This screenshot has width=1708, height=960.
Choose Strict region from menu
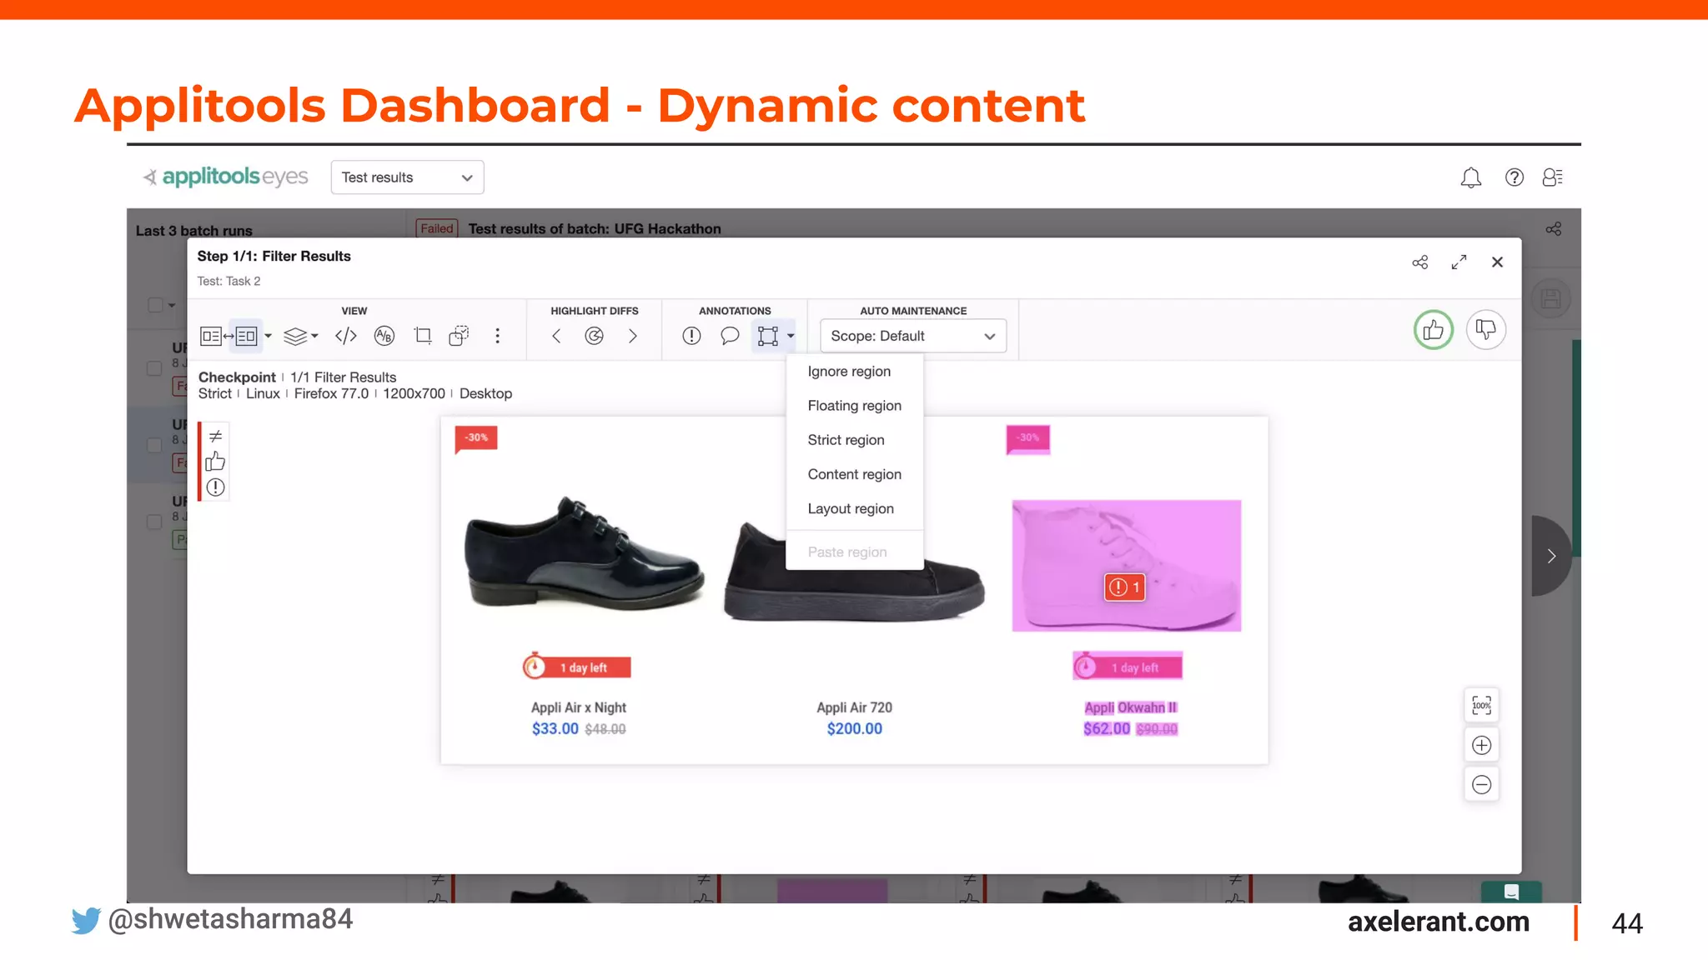(x=854, y=440)
